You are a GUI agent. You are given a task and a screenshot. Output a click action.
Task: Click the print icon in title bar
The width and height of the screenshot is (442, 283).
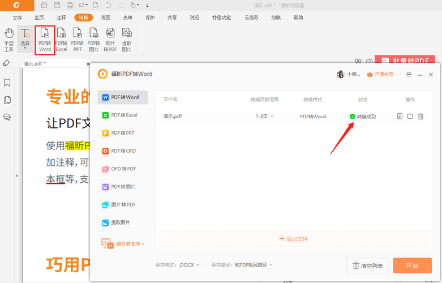pos(70,5)
